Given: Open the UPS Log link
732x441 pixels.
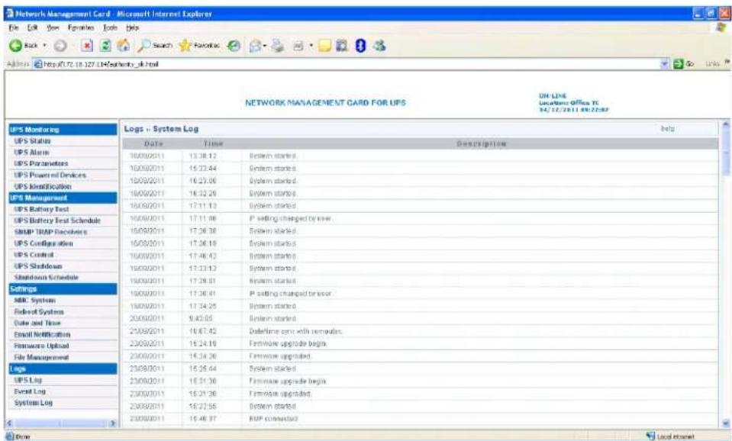Looking at the screenshot, I should pos(28,380).
